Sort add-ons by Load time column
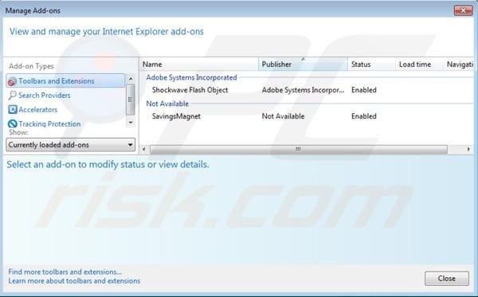The image size is (478, 297). click(420, 64)
